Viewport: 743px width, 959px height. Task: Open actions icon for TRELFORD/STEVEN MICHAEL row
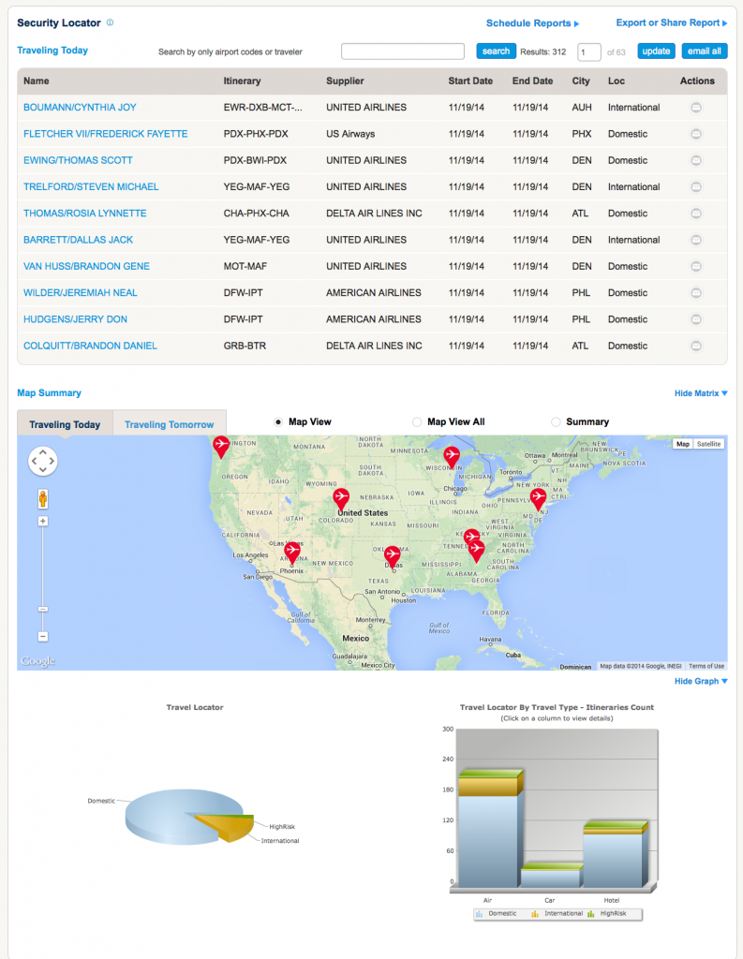pyautogui.click(x=696, y=187)
